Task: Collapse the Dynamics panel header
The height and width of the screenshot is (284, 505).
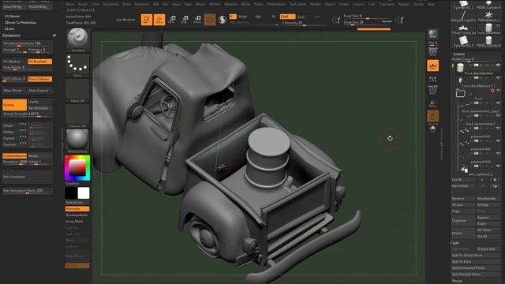Action: [x=12, y=35]
